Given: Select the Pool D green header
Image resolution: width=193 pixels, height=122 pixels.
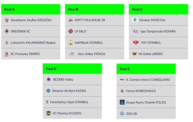Looking at the screenshot, I should coord(72,69).
